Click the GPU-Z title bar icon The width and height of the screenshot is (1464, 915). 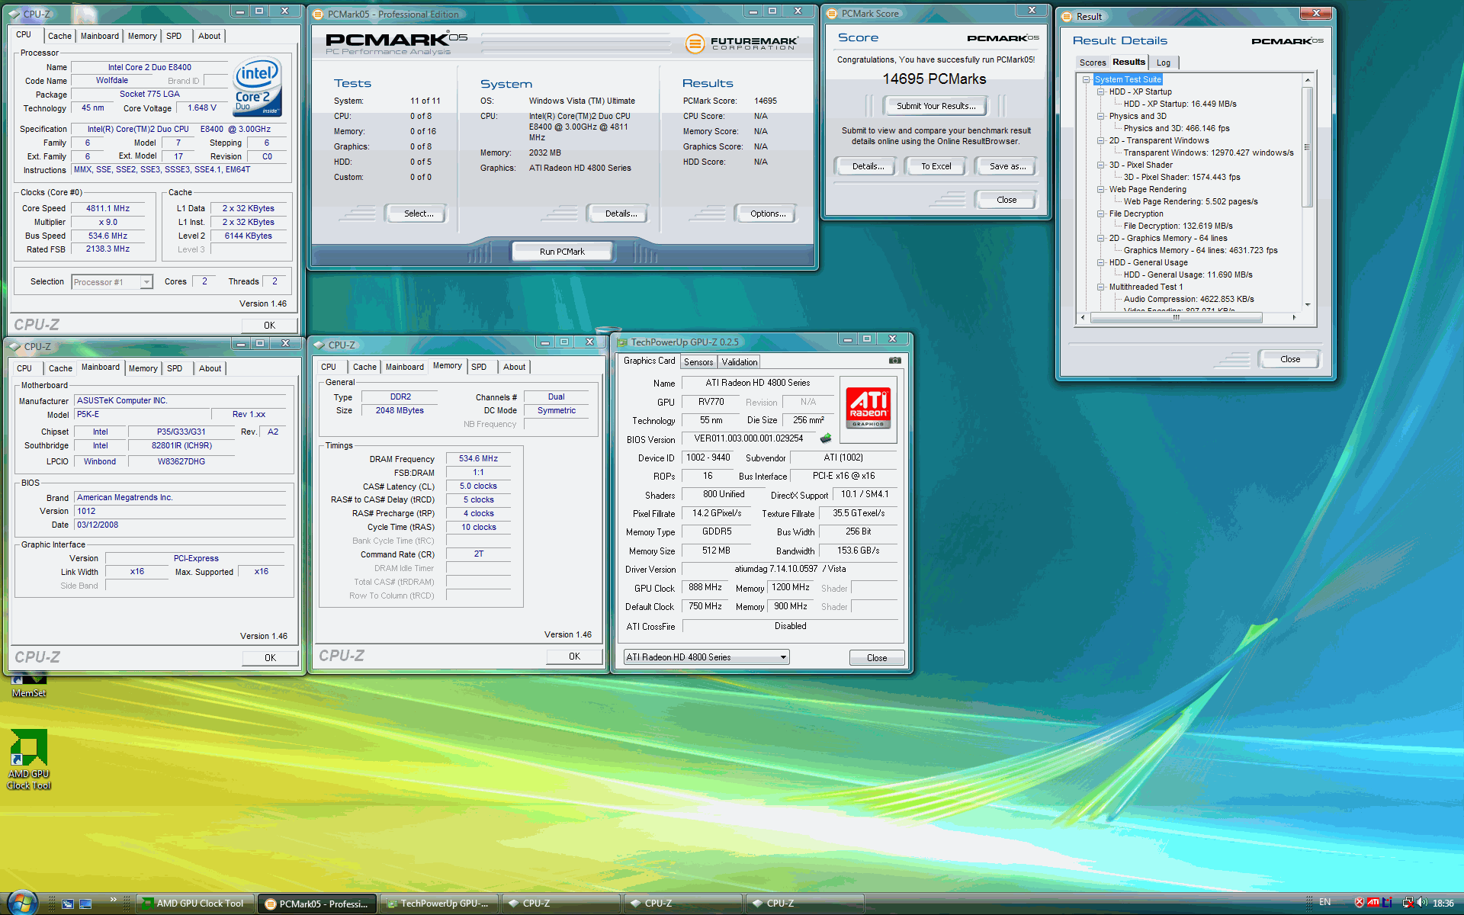tap(622, 342)
